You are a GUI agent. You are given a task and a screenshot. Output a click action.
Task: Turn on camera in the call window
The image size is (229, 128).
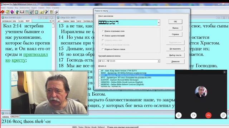(x=194, y=115)
